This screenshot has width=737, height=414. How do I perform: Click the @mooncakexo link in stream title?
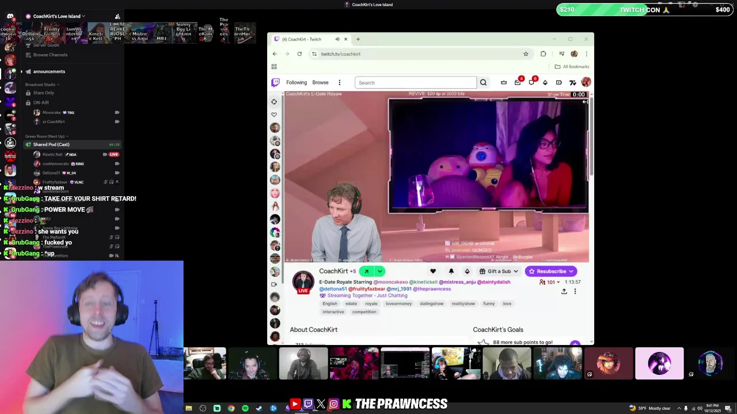390,282
